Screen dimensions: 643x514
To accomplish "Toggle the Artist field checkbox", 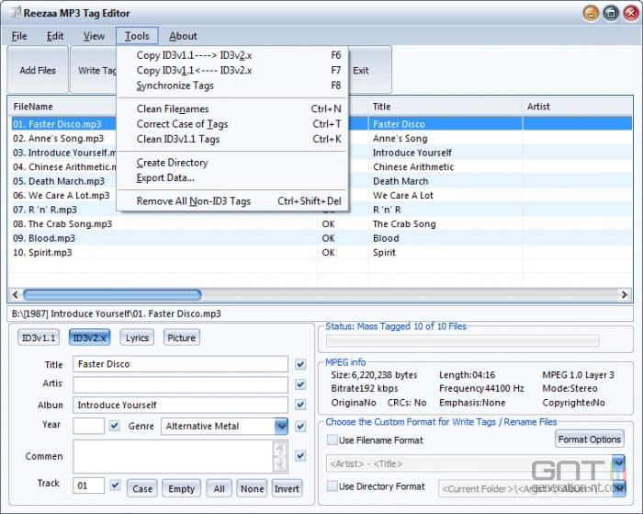I will (300, 384).
